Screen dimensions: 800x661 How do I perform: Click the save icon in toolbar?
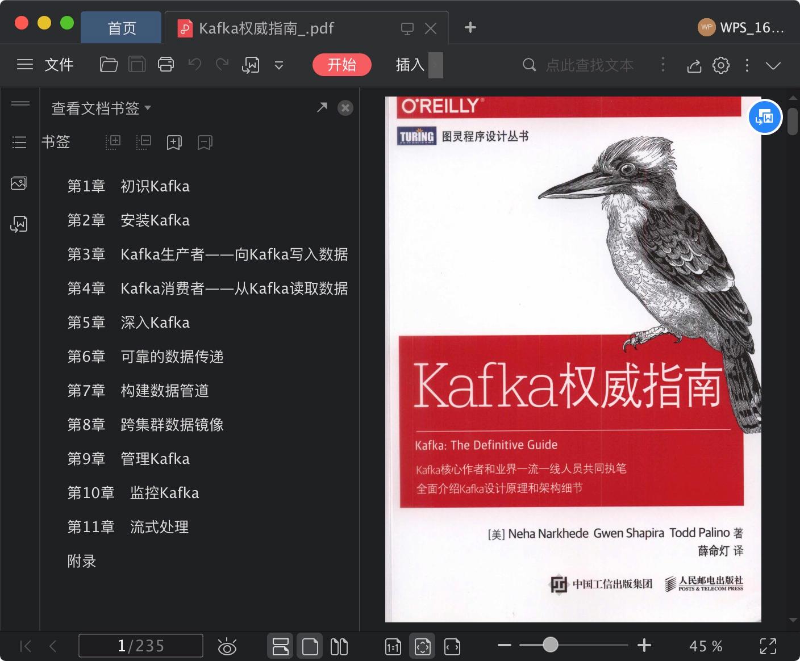click(137, 65)
